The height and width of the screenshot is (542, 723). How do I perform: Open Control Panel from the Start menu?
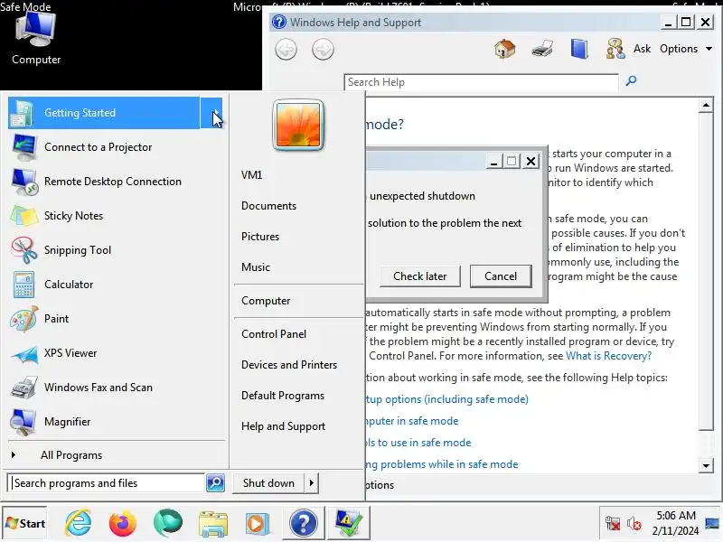274,334
